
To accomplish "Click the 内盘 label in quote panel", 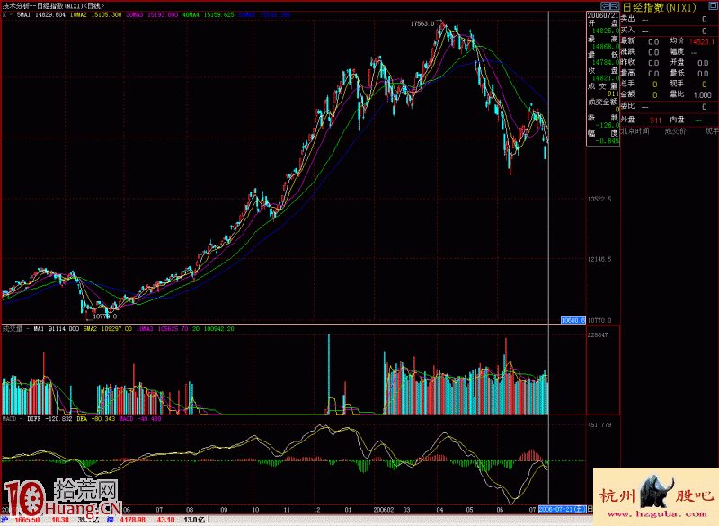I will pos(677,120).
